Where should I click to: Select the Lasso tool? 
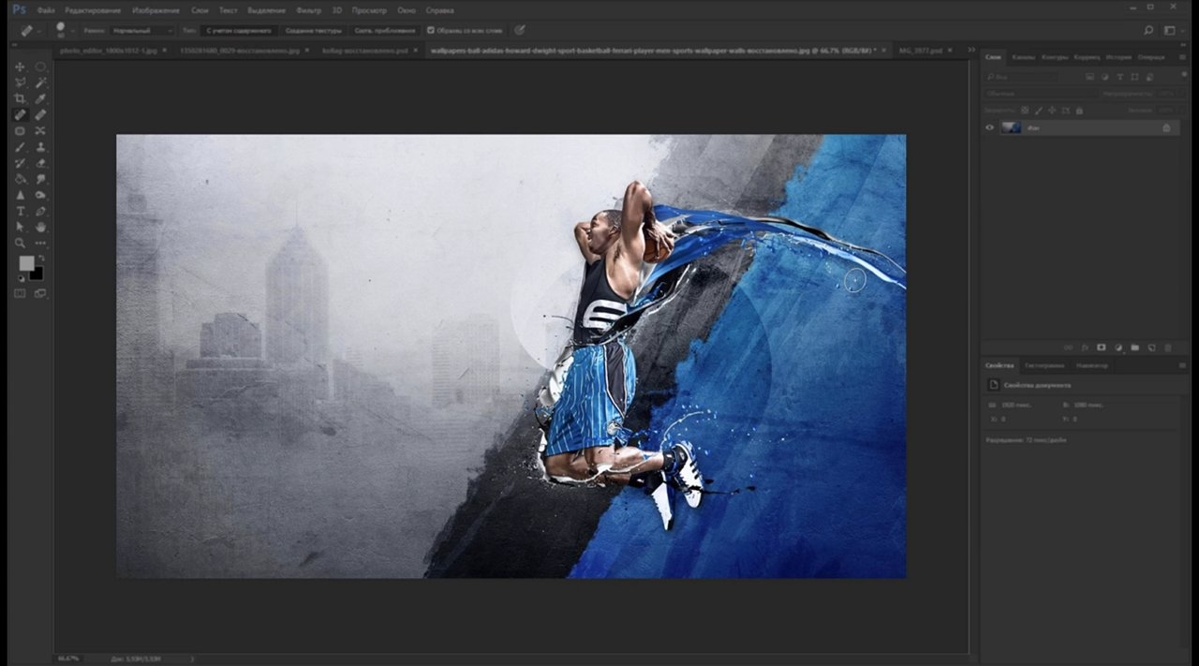[x=20, y=82]
